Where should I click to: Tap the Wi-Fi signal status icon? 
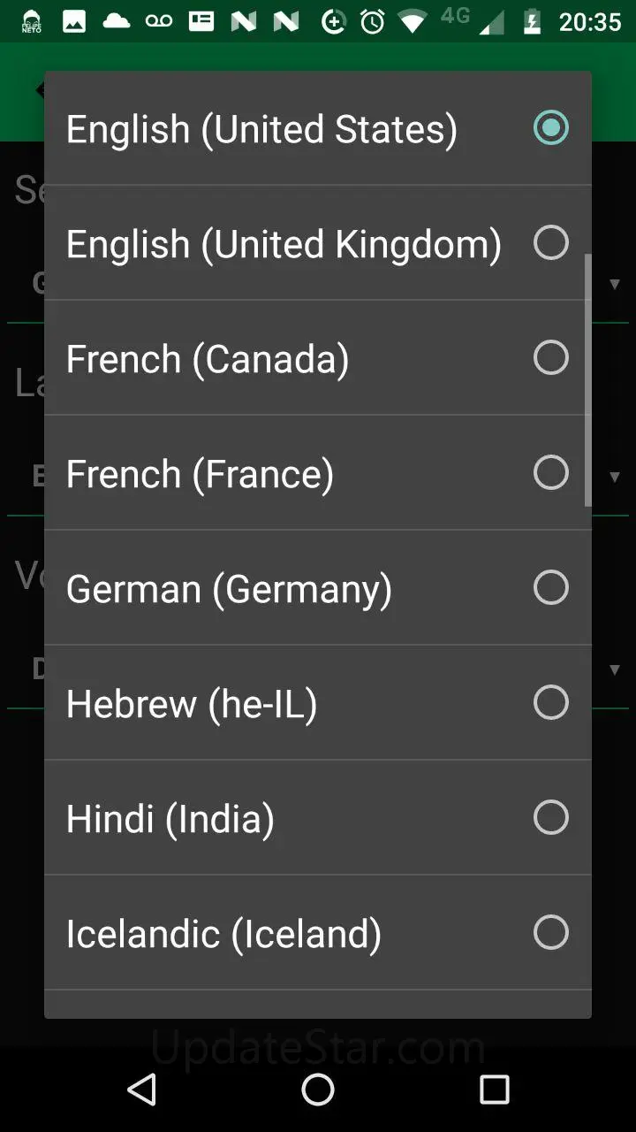tap(412, 22)
